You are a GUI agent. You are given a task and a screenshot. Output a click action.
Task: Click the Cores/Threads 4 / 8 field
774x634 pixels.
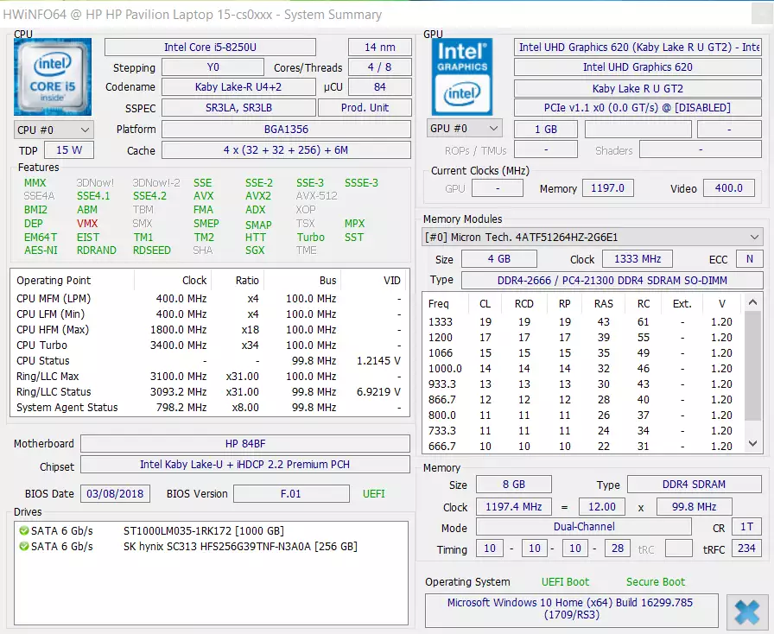[x=380, y=67]
